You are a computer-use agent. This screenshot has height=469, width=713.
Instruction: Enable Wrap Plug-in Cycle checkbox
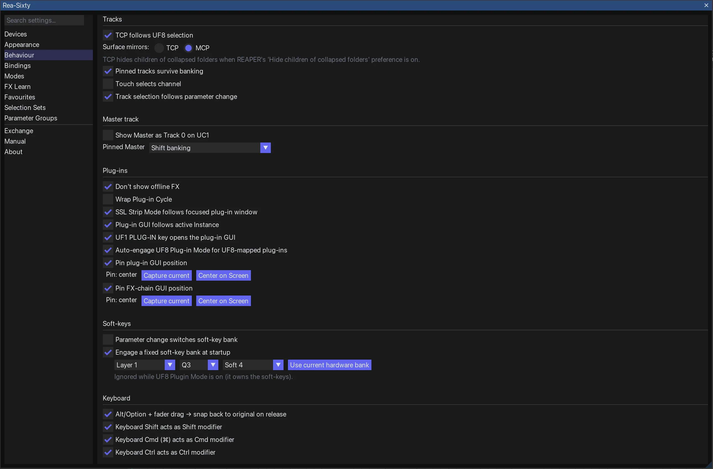point(108,199)
